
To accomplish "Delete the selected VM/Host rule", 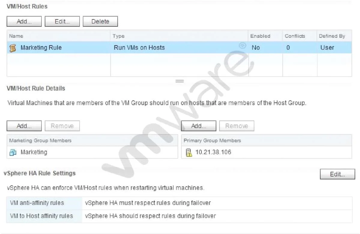I will point(100,21).
